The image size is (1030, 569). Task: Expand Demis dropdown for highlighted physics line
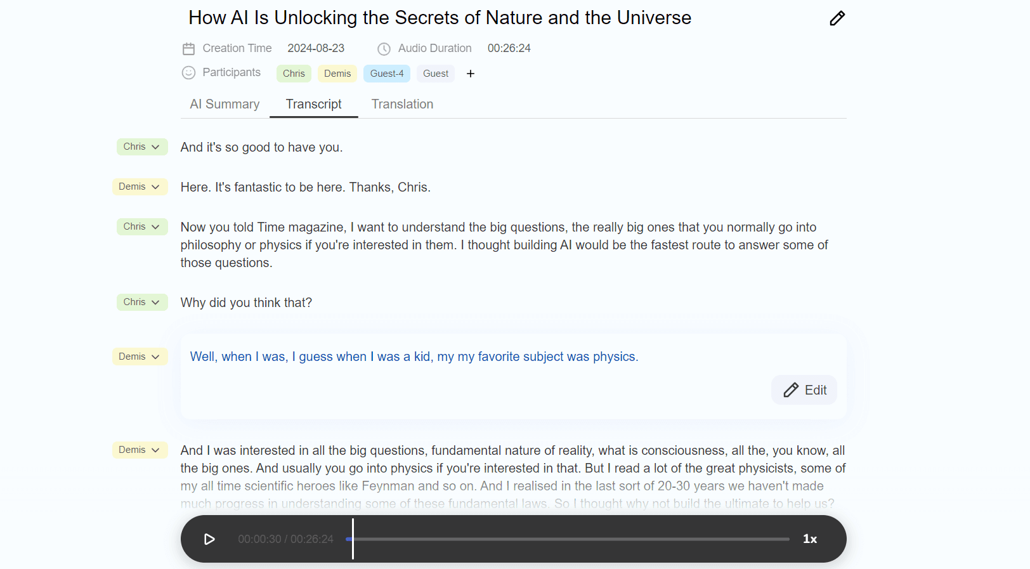click(140, 356)
